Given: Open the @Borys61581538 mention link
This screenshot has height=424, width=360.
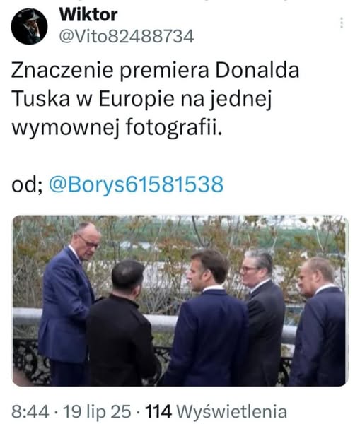Looking at the screenshot, I should [137, 184].
